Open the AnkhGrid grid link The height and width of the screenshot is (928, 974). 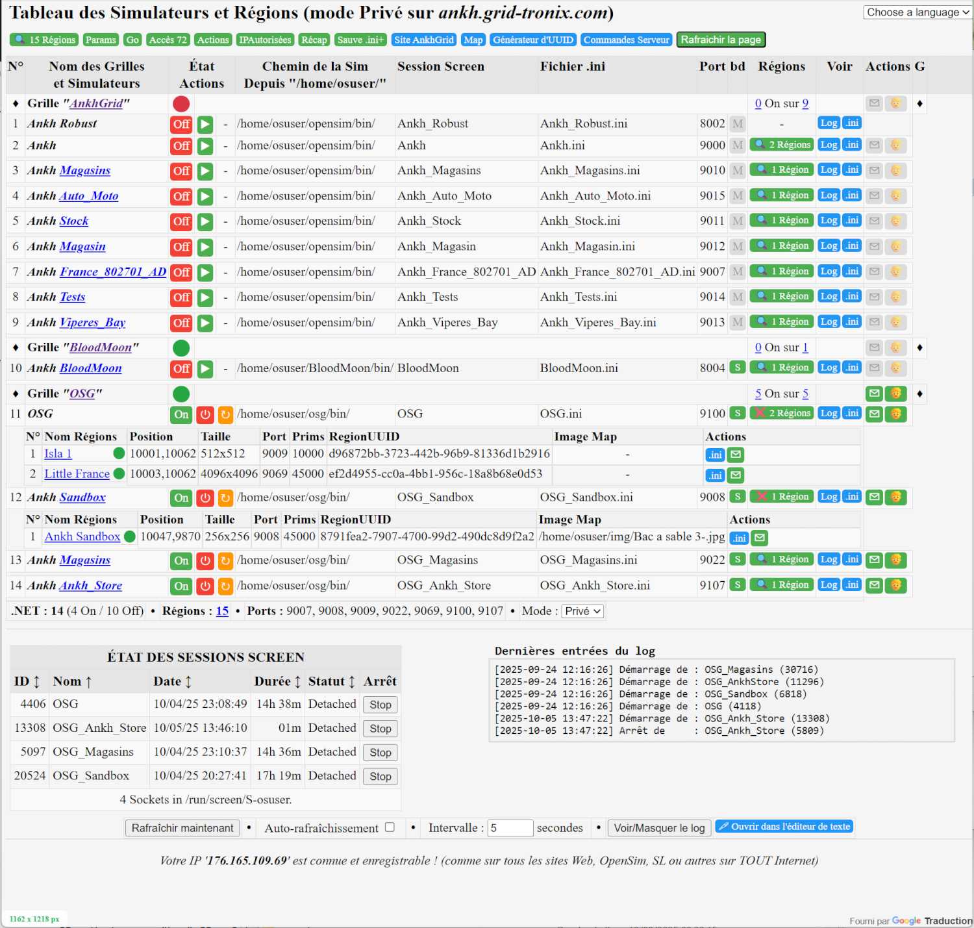click(x=96, y=103)
